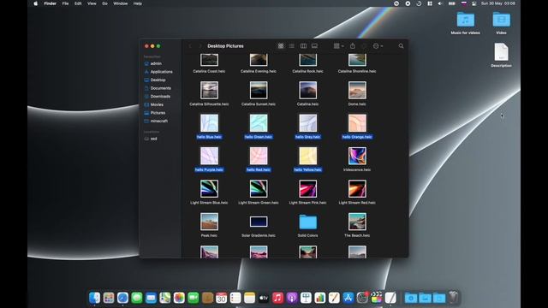
Task: Select hello Yellow.heic wallpaper file
Action: pyautogui.click(x=307, y=156)
